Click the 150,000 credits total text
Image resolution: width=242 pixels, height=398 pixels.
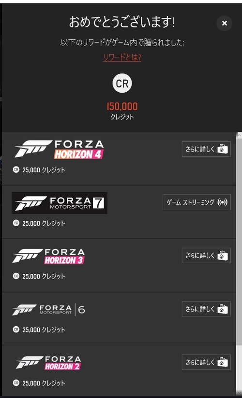pyautogui.click(x=122, y=106)
